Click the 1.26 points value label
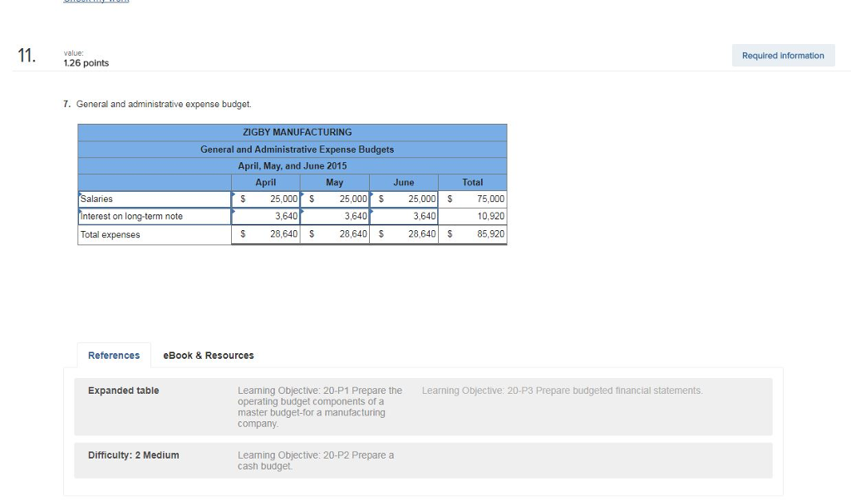This screenshot has width=851, height=501. 86,62
